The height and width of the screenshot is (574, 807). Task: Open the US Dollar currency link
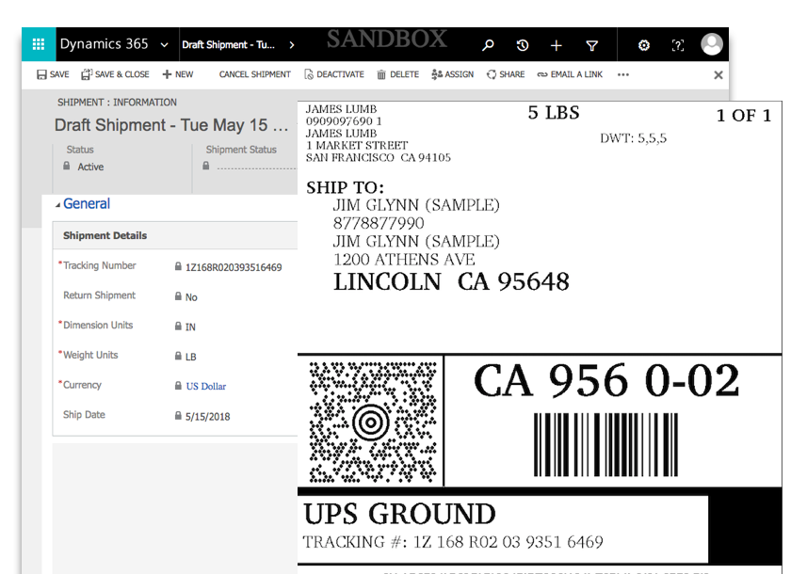206,386
